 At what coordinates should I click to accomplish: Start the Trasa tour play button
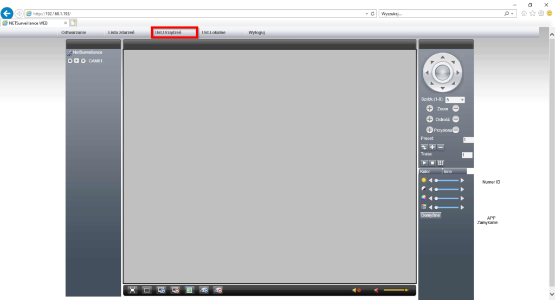pos(424,162)
